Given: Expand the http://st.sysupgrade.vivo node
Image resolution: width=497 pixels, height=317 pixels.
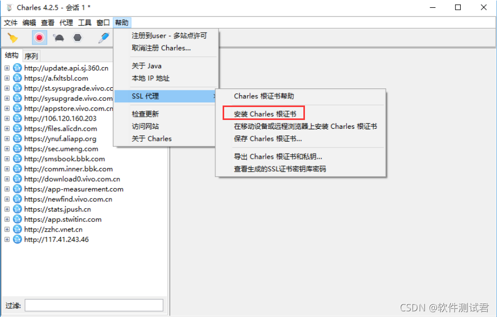Looking at the screenshot, I should click(7, 88).
